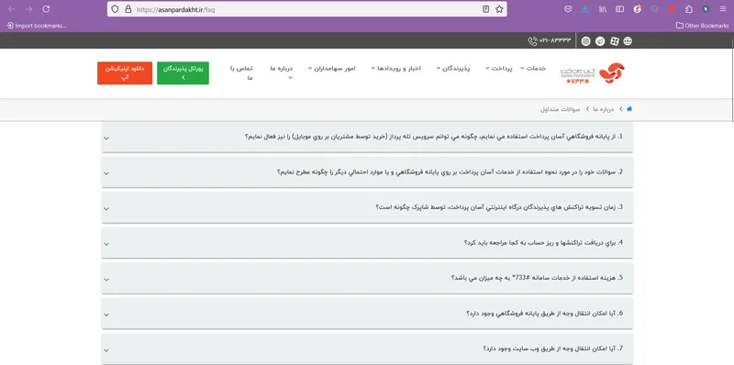Reload the page with refresh icon
This screenshot has height=365, width=734.
[x=46, y=9]
